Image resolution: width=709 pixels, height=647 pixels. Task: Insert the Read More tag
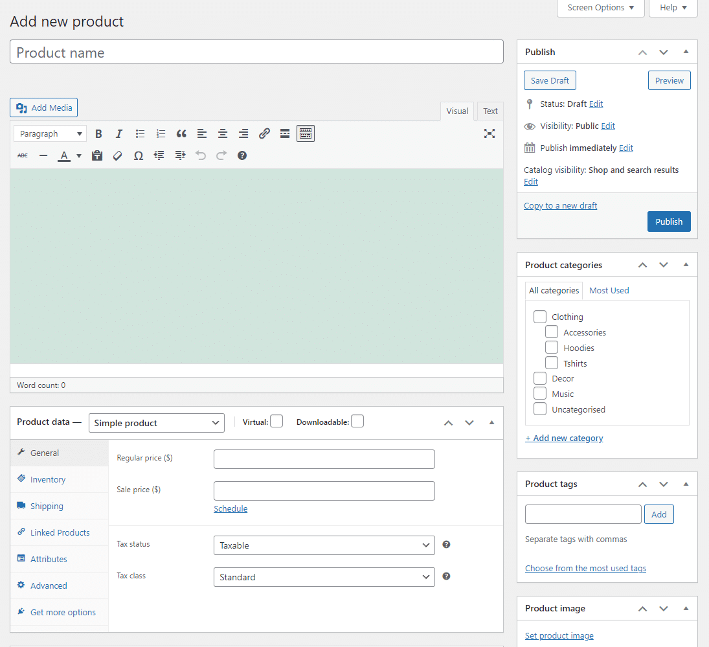pyautogui.click(x=284, y=133)
